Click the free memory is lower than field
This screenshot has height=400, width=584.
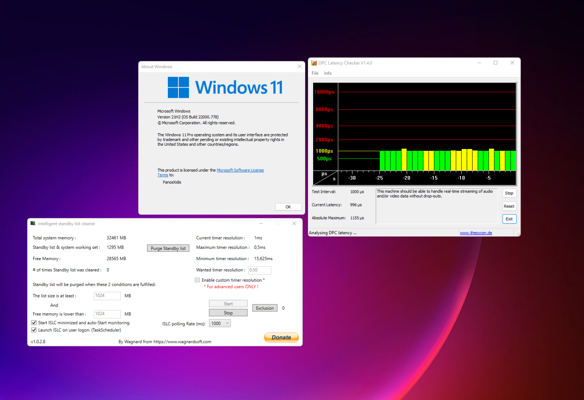click(x=107, y=314)
